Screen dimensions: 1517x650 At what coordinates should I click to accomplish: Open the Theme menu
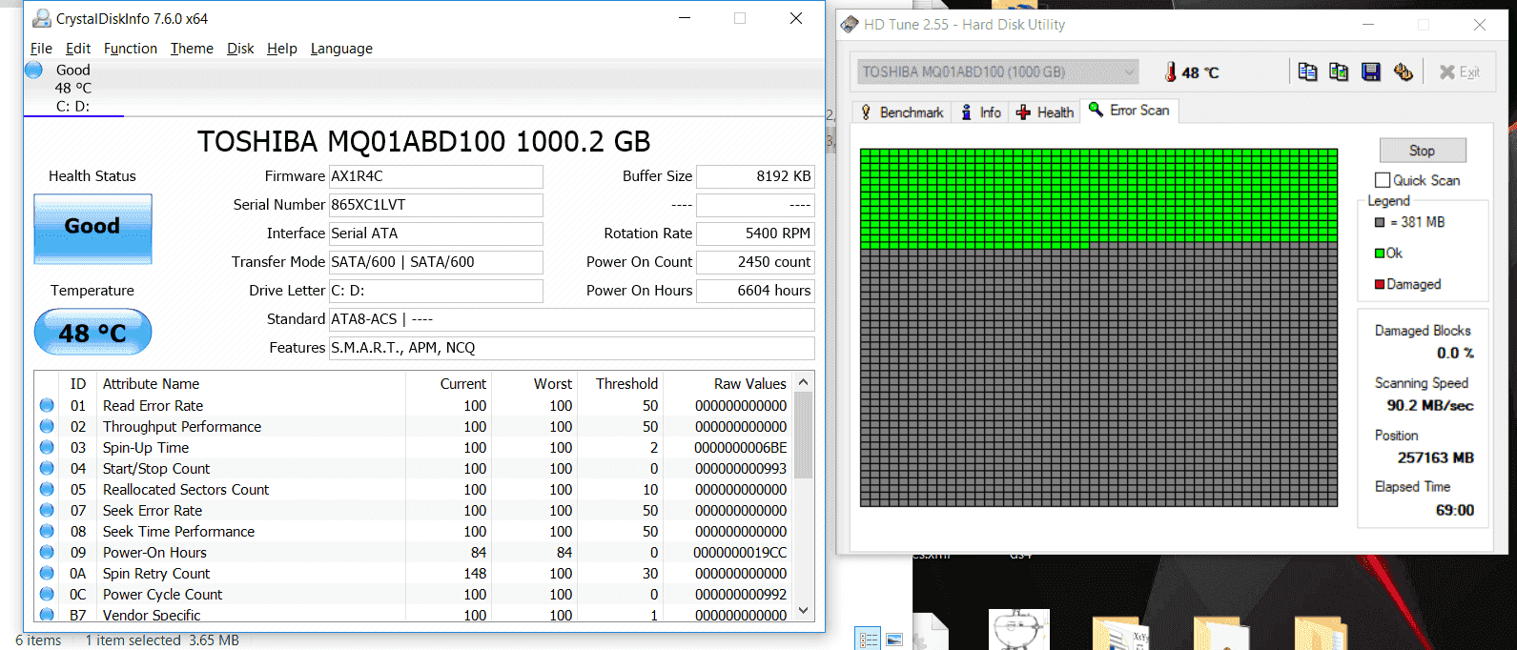[x=192, y=49]
